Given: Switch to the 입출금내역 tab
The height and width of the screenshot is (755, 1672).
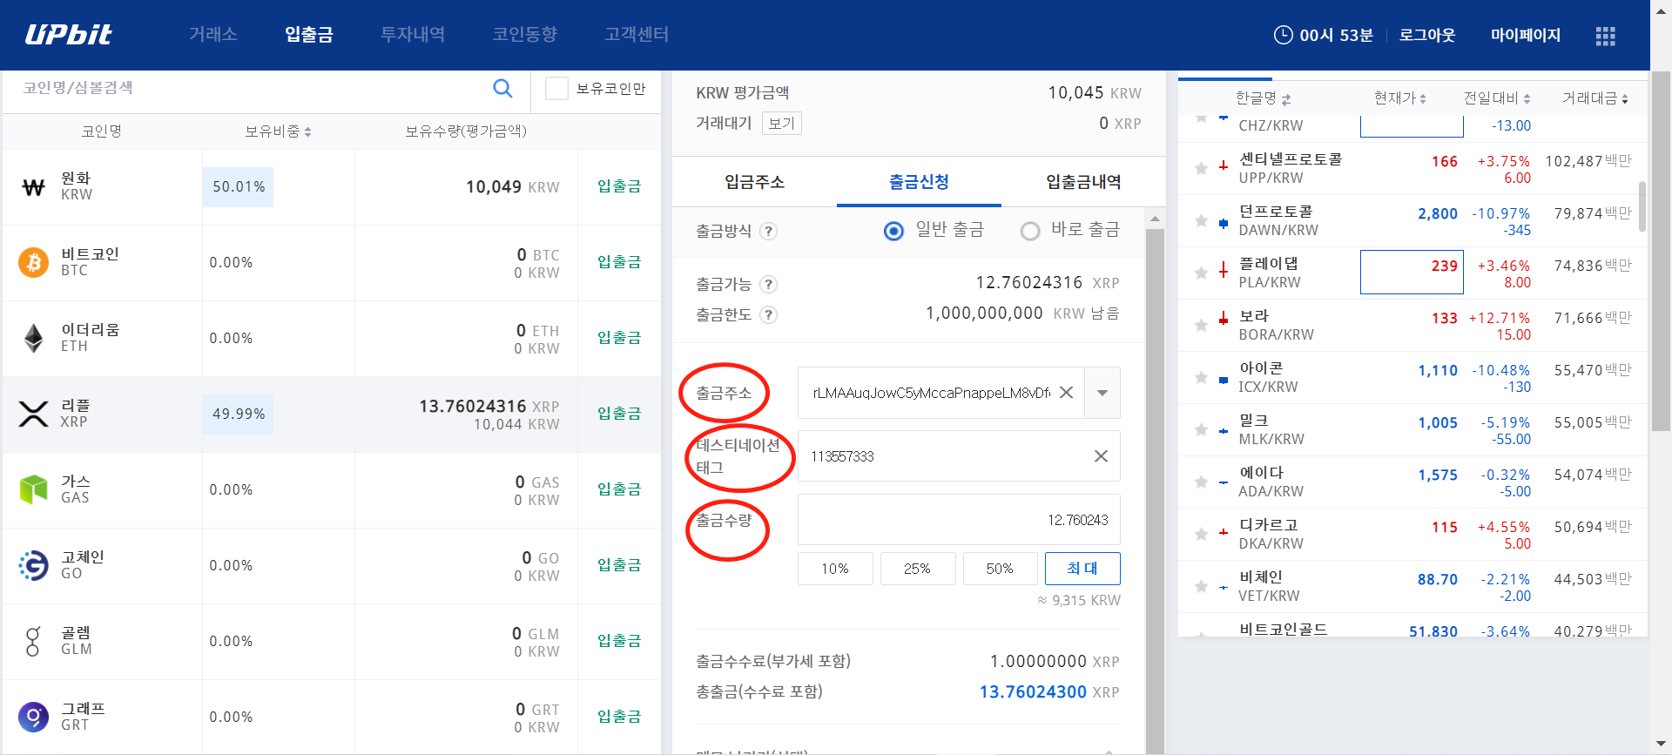Looking at the screenshot, I should 1082,182.
